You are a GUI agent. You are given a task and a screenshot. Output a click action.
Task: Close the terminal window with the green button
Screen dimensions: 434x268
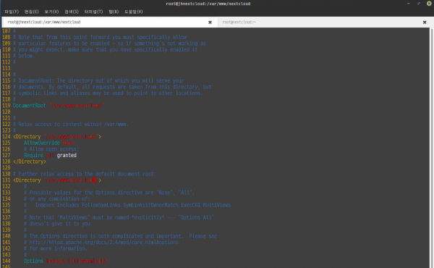(429, 4)
